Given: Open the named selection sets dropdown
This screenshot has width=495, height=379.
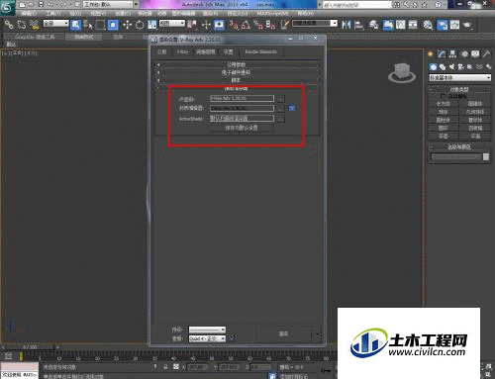Looking at the screenshot, I should point(315,24).
